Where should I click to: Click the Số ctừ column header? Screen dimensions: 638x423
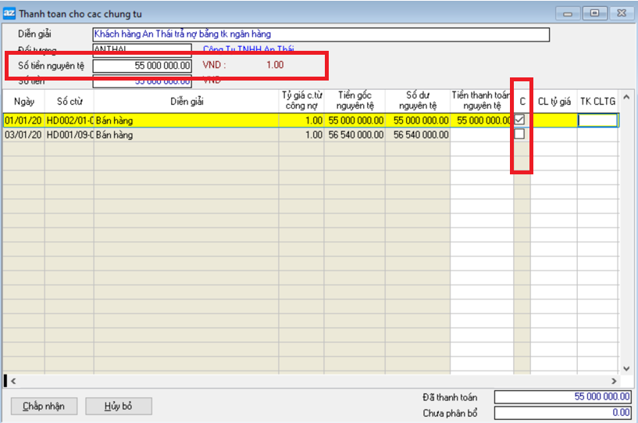coord(69,102)
